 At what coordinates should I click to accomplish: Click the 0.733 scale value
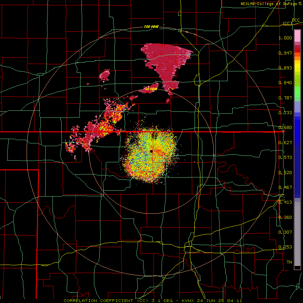point(285,113)
